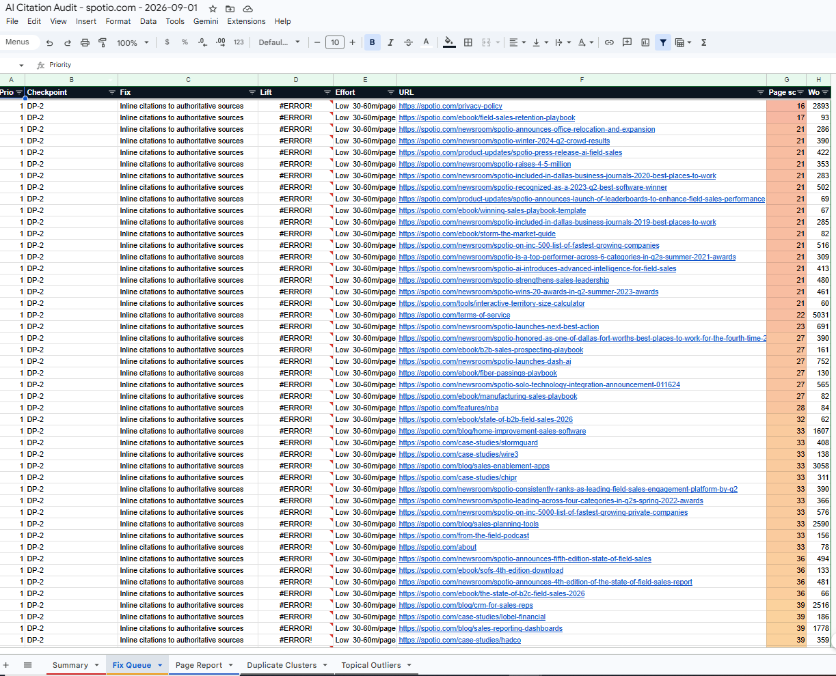Open the spotio.com/privacy-policy link

[x=450, y=107]
